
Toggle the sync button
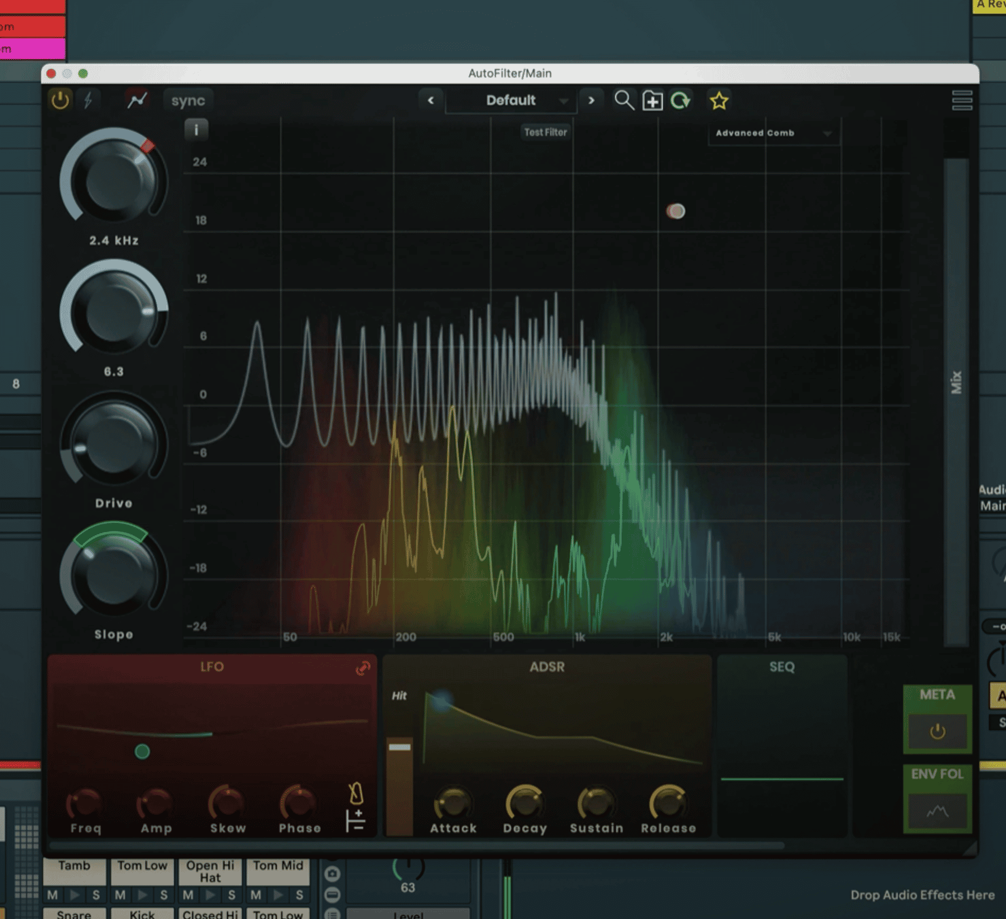(x=188, y=100)
